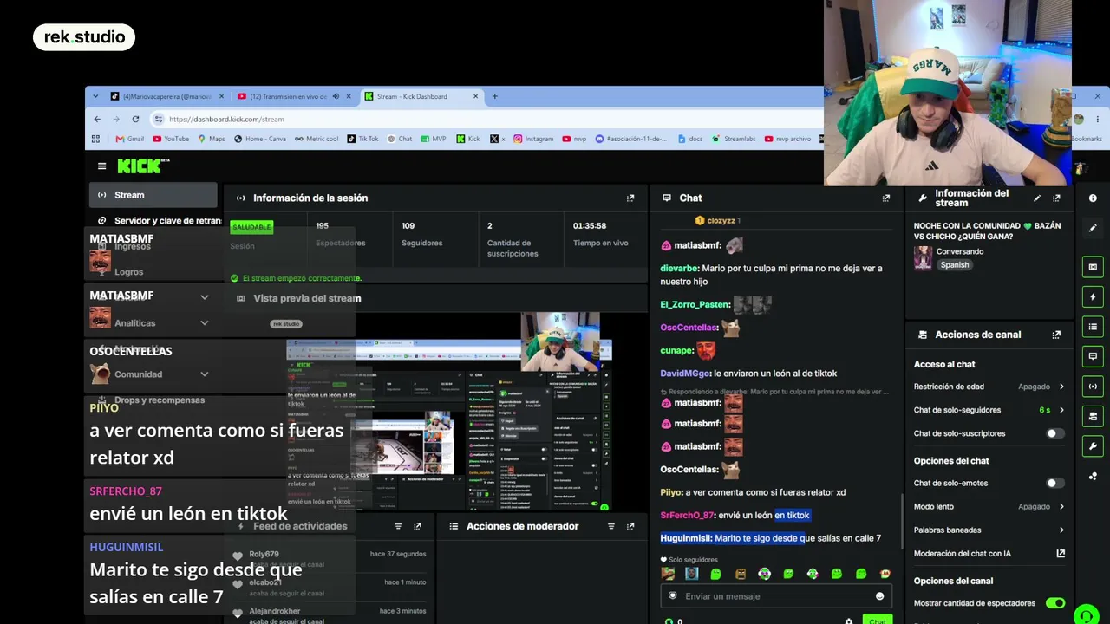Click username DavidMGgo in chat
The width and height of the screenshot is (1110, 624).
pos(685,374)
